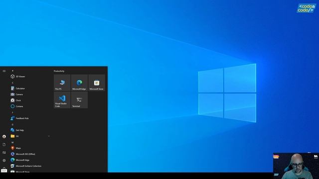Screen dimensions: 319x179
Task: Click the "C" letter header
Action: tap(12, 83)
